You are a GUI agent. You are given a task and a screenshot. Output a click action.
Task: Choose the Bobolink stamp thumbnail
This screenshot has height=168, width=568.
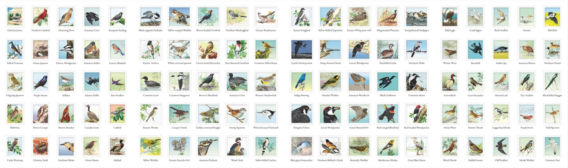(552, 17)
